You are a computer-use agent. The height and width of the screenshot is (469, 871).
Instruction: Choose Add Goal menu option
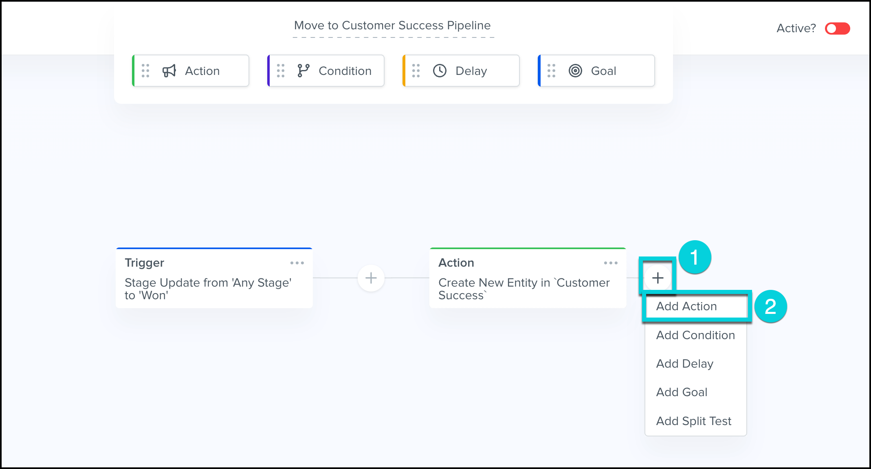pos(682,392)
